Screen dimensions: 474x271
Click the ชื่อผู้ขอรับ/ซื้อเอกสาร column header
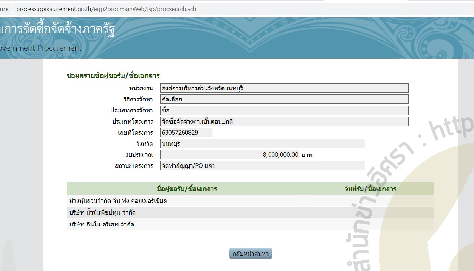(186, 189)
